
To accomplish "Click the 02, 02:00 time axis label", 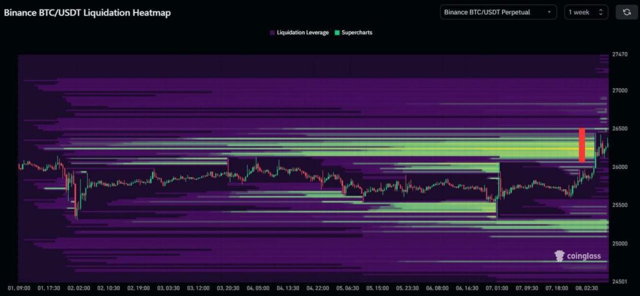I will pyautogui.click(x=79, y=289).
